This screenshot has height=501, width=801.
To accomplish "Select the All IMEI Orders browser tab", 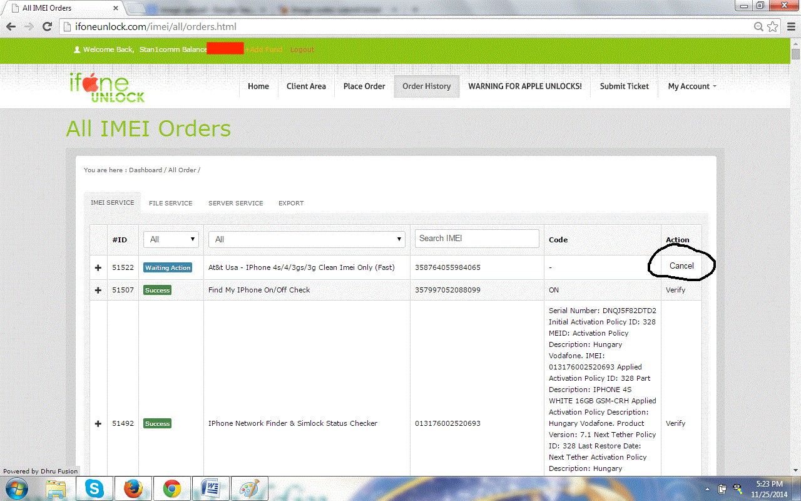I will (63, 8).
